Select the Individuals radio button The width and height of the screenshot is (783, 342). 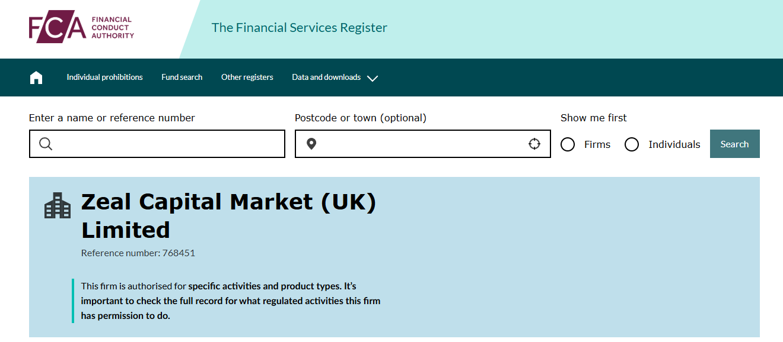632,144
